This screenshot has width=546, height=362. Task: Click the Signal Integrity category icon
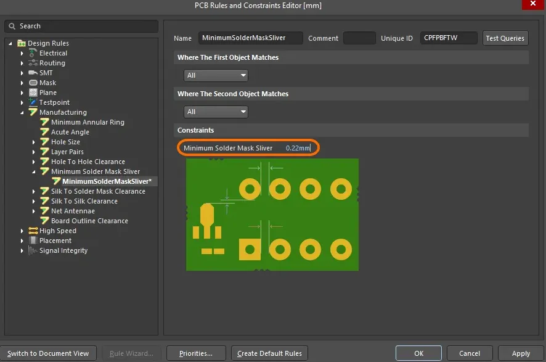[33, 250]
